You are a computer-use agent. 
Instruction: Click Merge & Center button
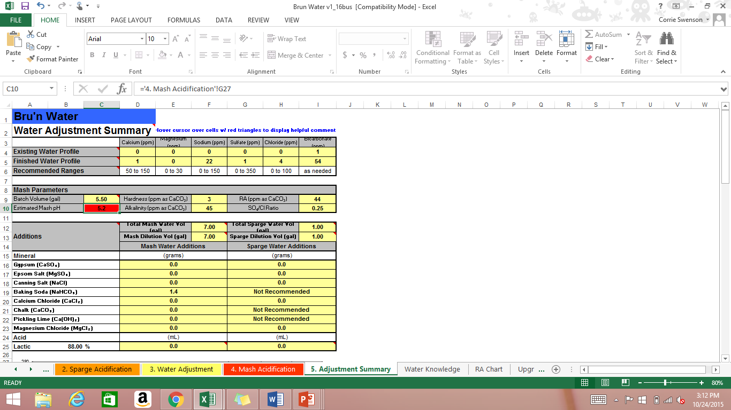295,55
